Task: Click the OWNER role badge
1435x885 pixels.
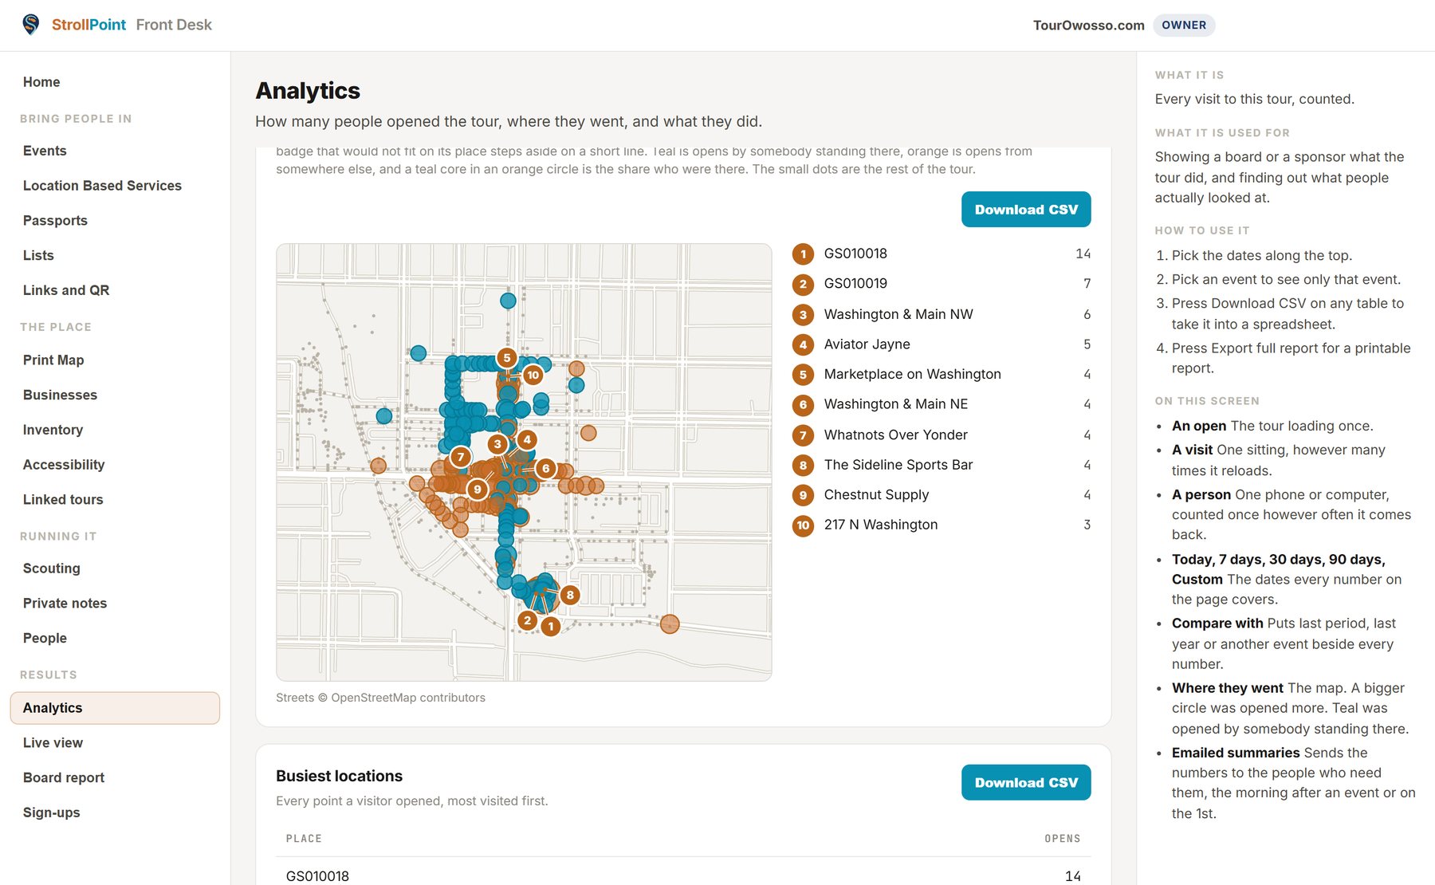Action: (1184, 25)
